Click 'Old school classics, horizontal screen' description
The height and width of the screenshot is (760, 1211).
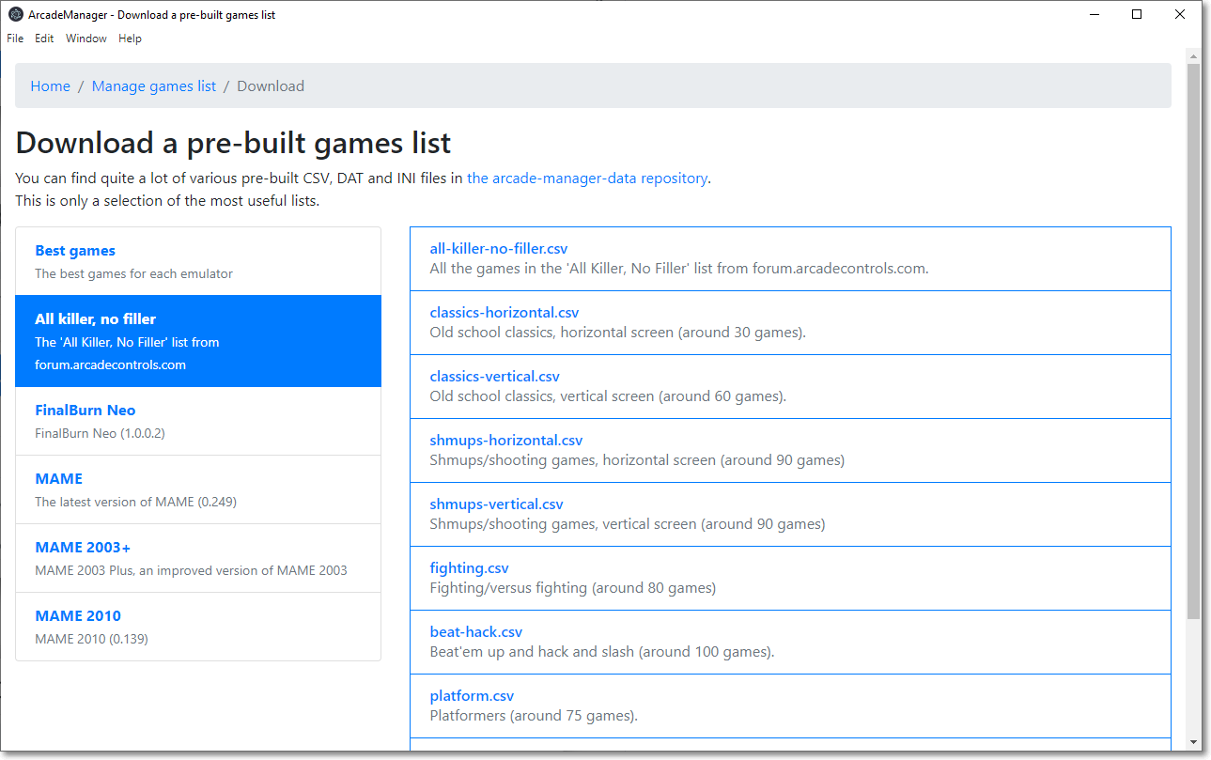coord(618,333)
